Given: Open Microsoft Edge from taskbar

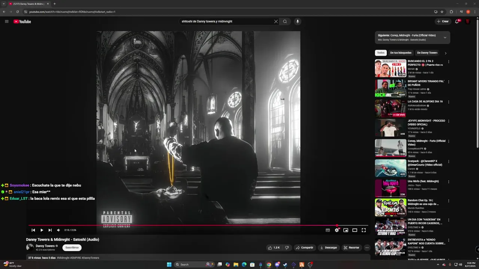Looking at the screenshot, I should click(x=244, y=265).
